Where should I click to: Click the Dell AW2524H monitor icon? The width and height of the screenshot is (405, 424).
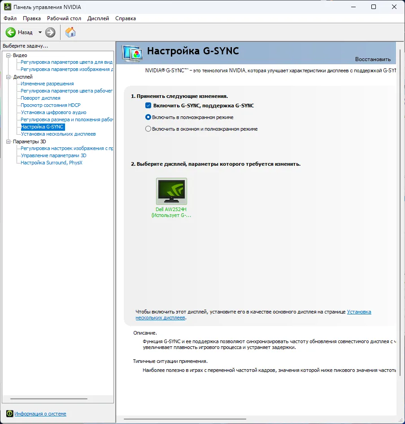click(x=171, y=192)
